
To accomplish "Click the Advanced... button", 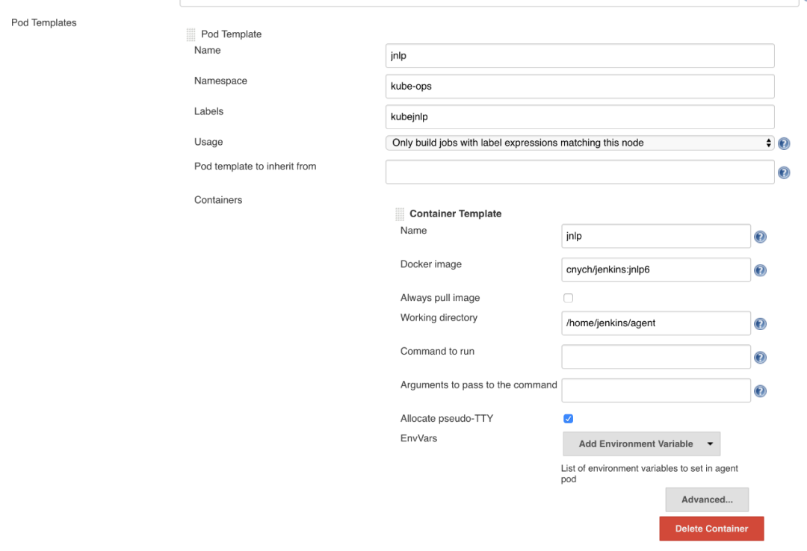I will point(706,499).
